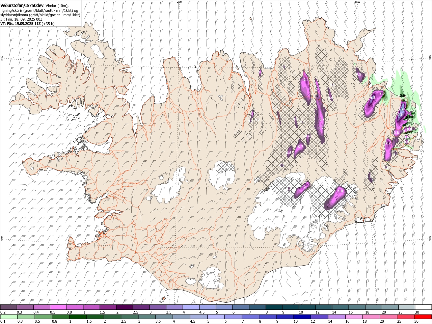Pick the upper legend swatch labelled 10

pyautogui.click(x=307, y=307)
